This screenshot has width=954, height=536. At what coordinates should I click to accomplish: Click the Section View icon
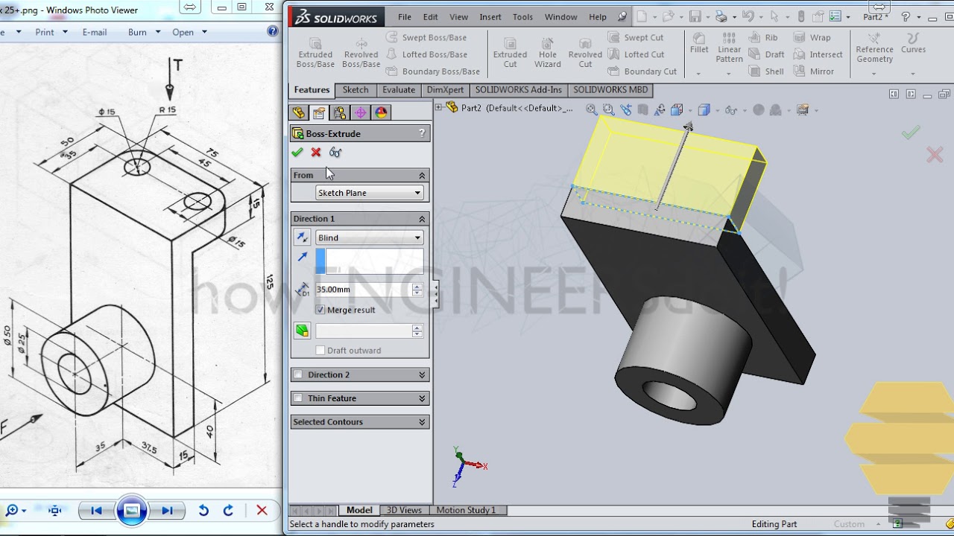tap(642, 109)
